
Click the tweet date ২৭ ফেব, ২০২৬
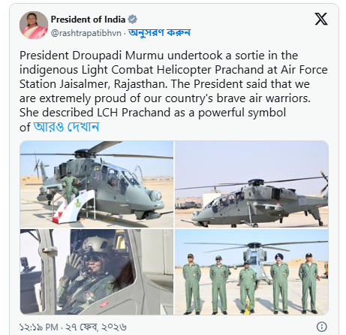(96, 327)
